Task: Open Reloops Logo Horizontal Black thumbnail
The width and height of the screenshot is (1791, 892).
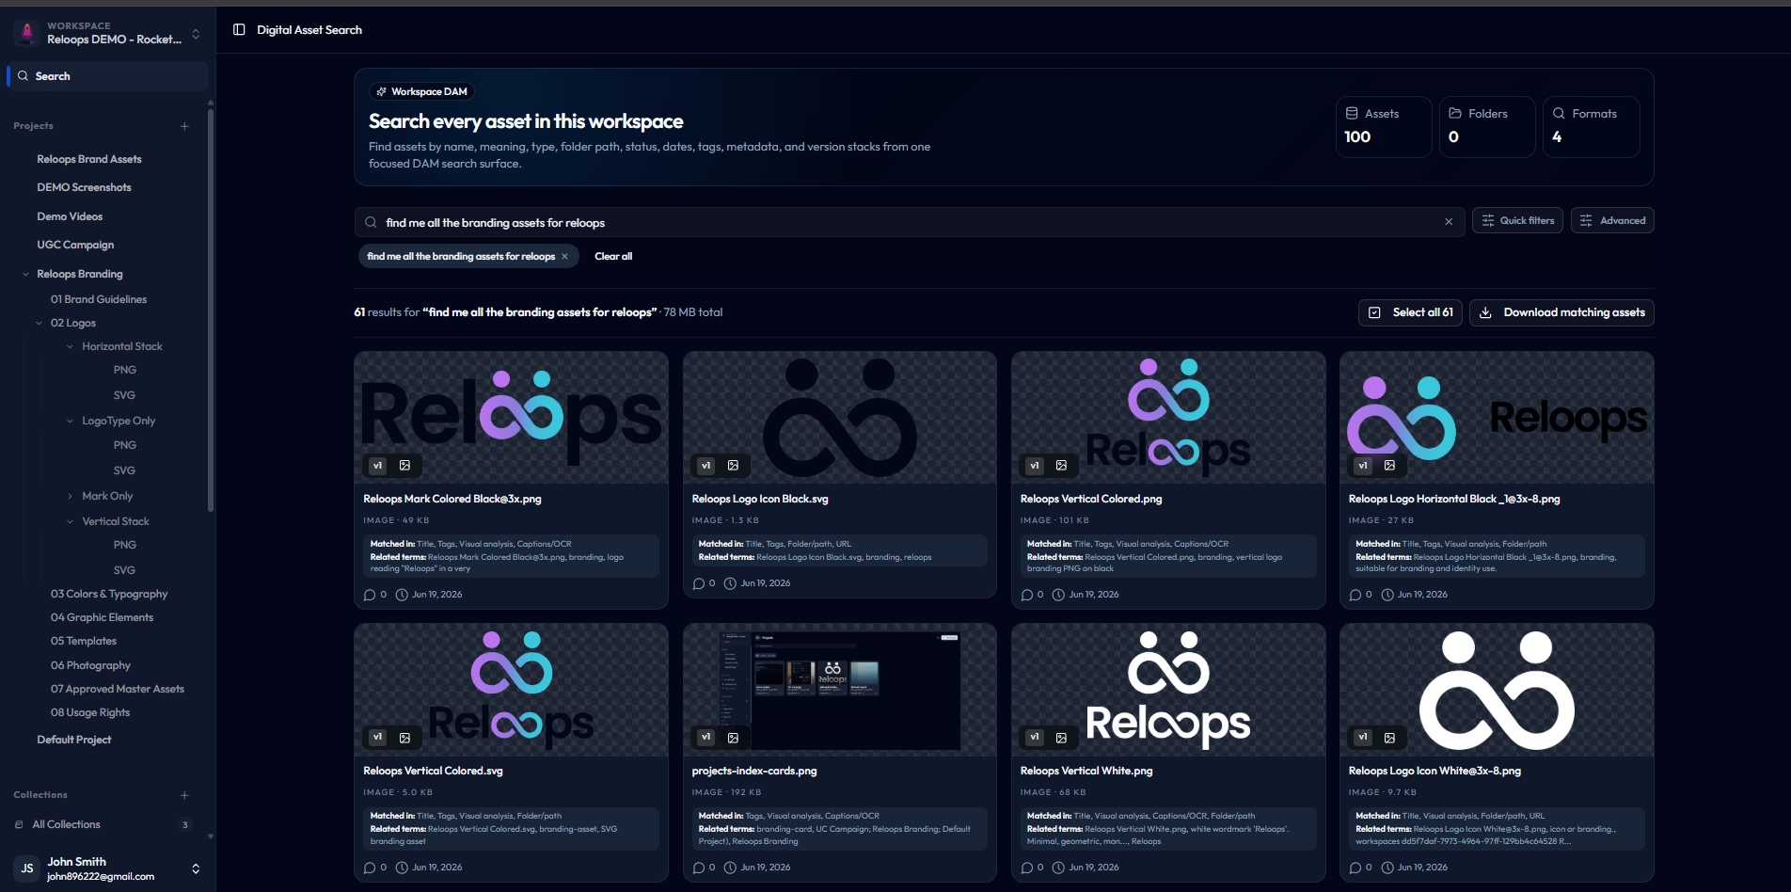Action: [1497, 418]
